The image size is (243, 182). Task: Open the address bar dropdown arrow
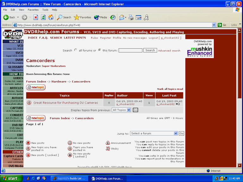point(214,25)
